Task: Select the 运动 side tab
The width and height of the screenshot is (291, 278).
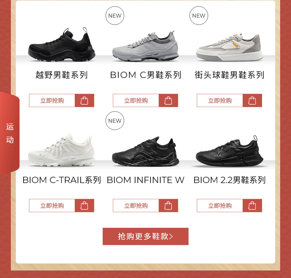Action: click(x=10, y=133)
